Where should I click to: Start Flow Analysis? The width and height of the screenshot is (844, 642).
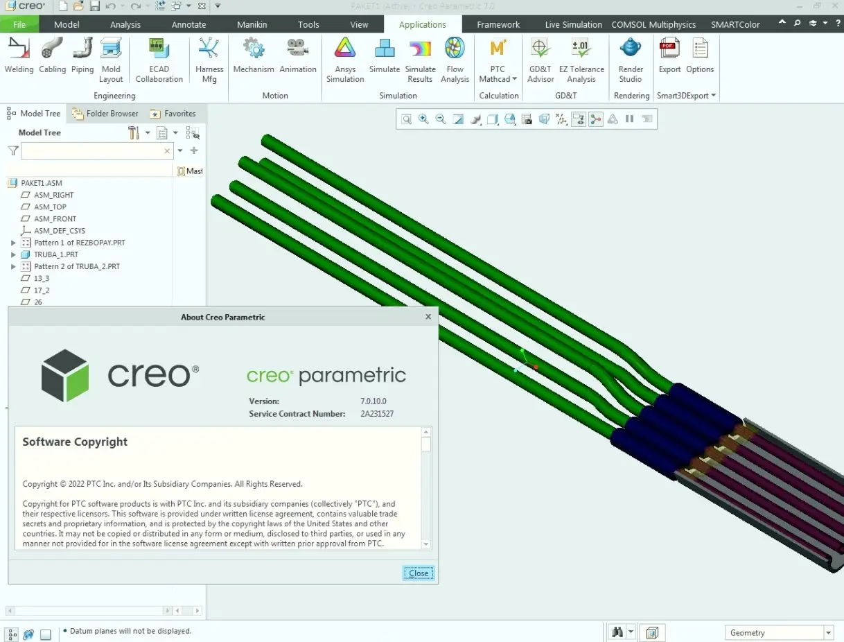click(x=455, y=60)
